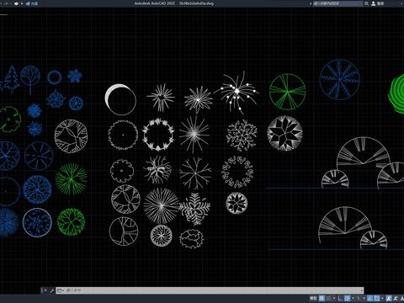Image resolution: width=404 pixels, height=303 pixels.
Task: Select the green spiral tree symbol at right edge
Action: pyautogui.click(x=396, y=93)
